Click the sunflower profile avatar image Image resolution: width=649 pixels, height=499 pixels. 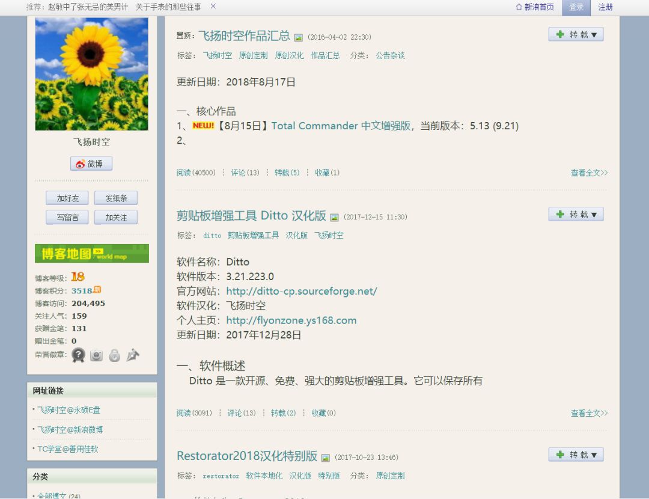[x=91, y=73]
